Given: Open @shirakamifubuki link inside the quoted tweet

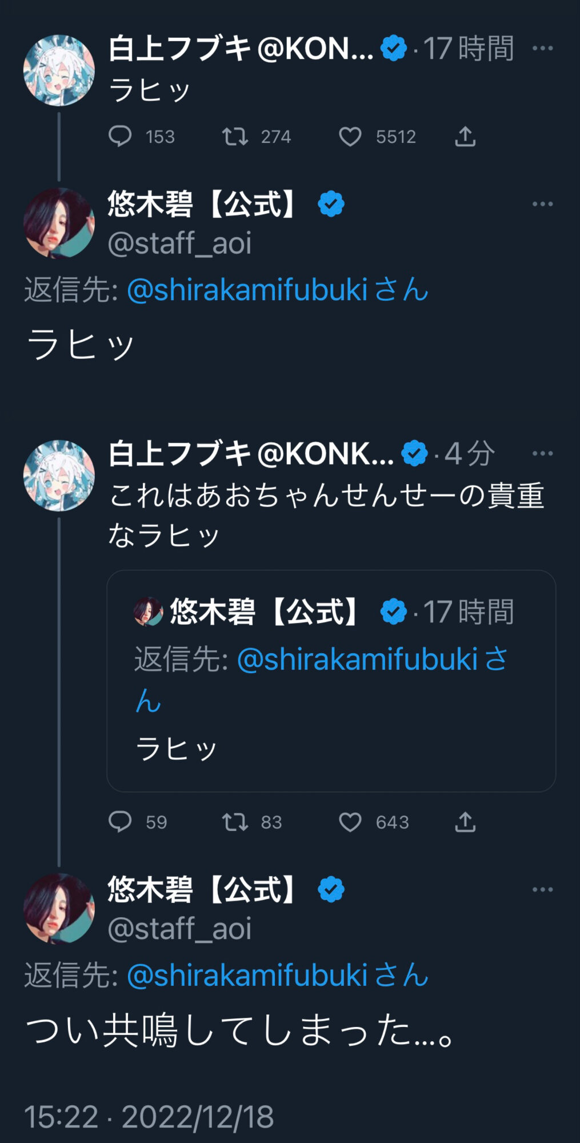Looking at the screenshot, I should tap(357, 660).
